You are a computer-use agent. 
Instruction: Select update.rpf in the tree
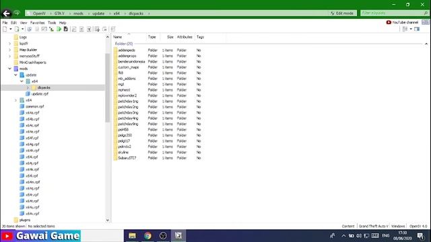tap(40, 94)
